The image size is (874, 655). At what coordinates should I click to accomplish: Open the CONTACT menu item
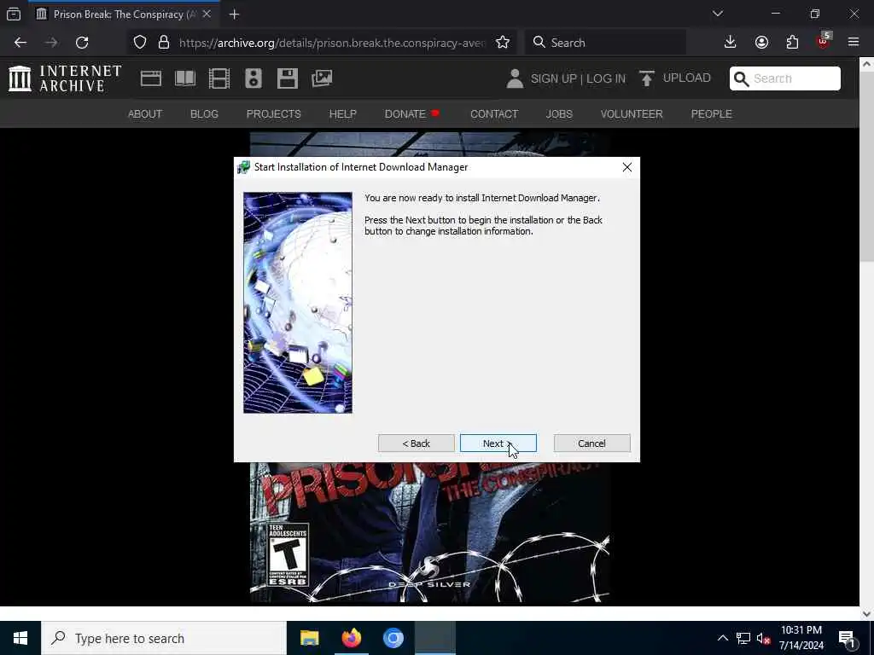[494, 113]
